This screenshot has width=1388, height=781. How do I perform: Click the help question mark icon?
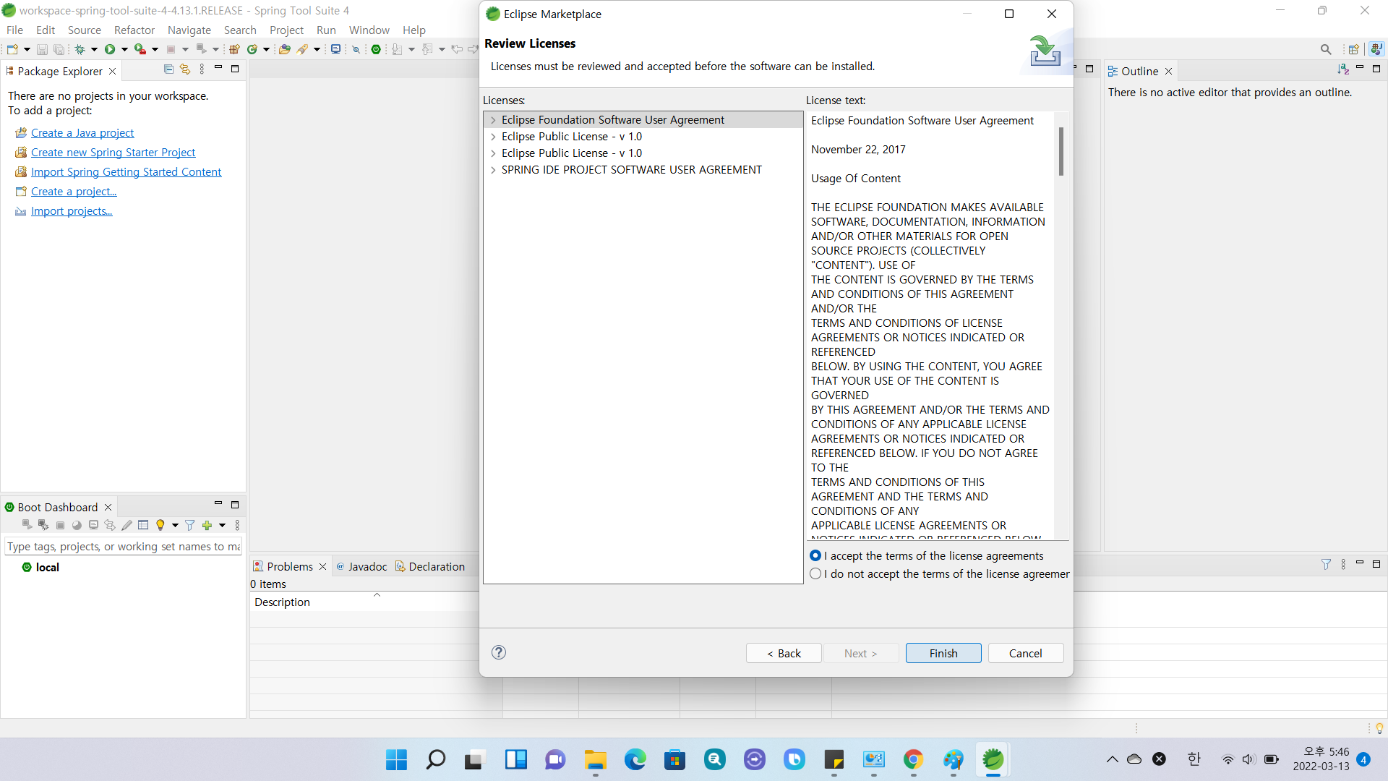pos(499,652)
